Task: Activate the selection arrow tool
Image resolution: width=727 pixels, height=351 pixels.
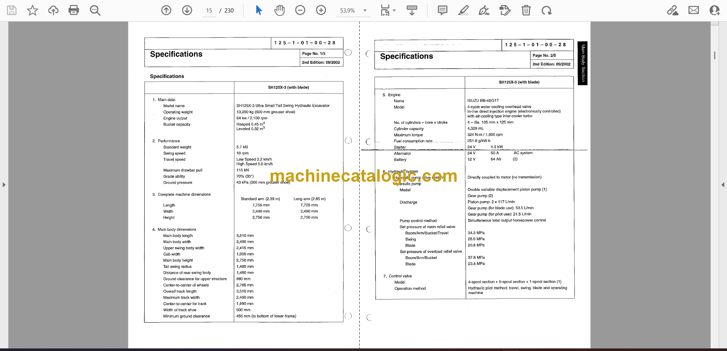Action: click(259, 10)
